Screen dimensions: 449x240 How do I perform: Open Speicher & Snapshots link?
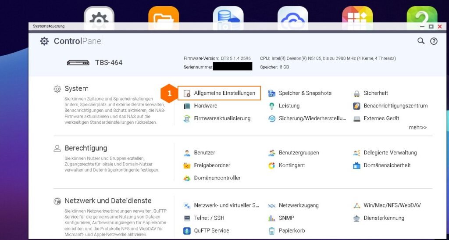[x=305, y=93]
